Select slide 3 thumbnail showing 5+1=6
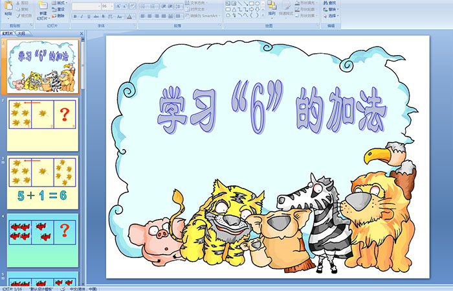 pos(43,182)
